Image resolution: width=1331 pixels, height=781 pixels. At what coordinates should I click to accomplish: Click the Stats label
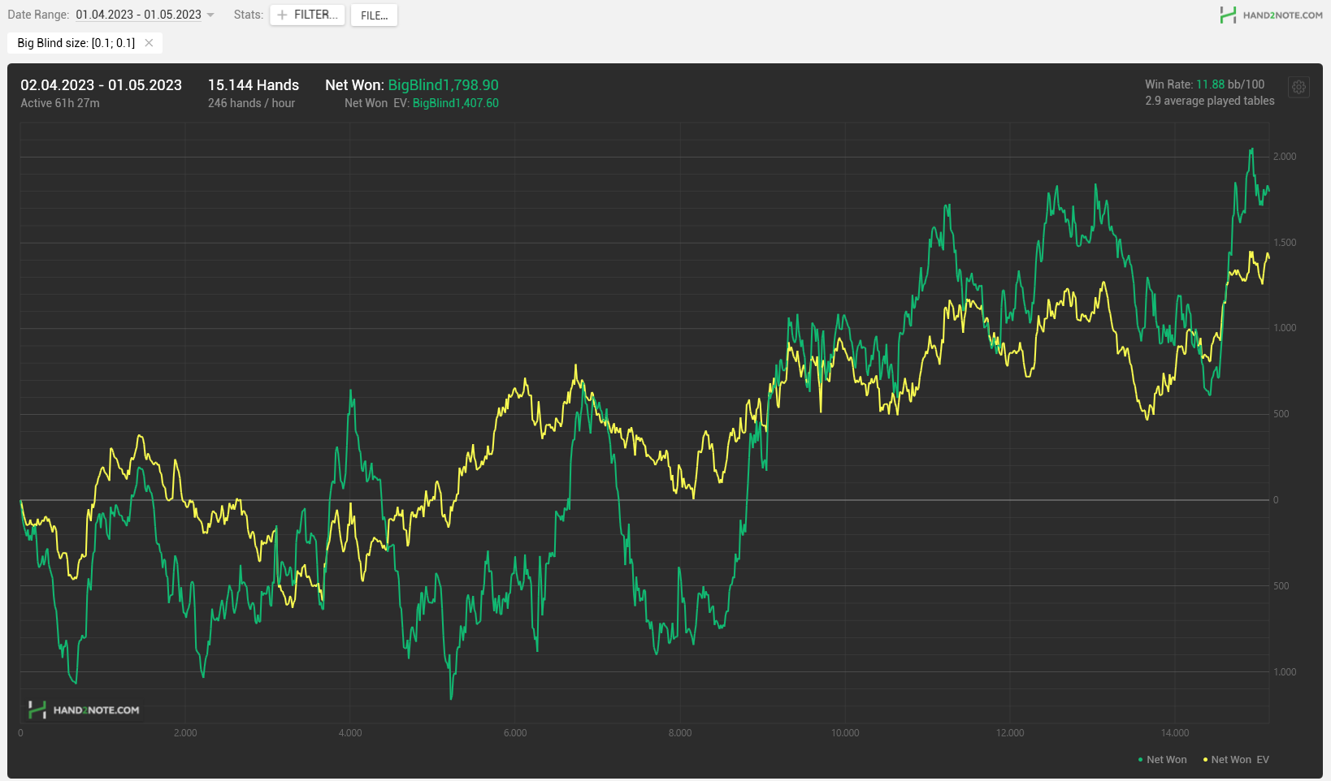(249, 15)
